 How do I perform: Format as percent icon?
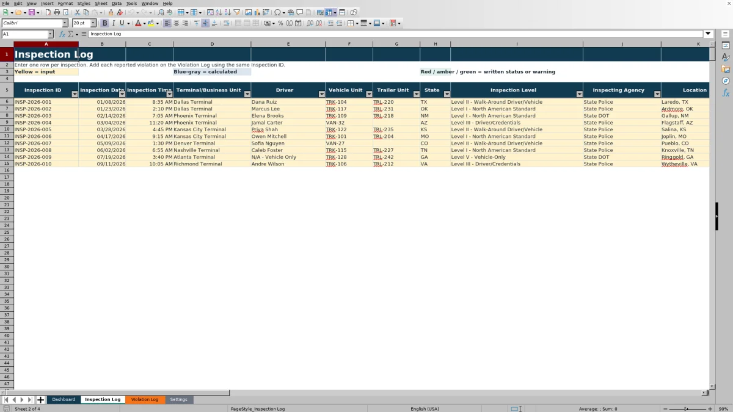point(280,23)
